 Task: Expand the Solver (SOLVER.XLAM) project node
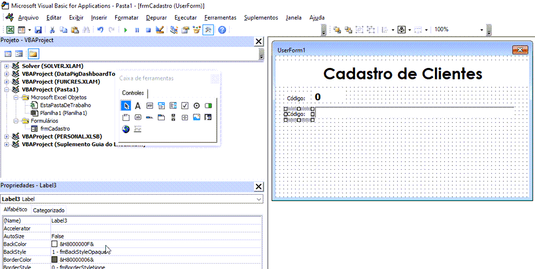click(6, 66)
